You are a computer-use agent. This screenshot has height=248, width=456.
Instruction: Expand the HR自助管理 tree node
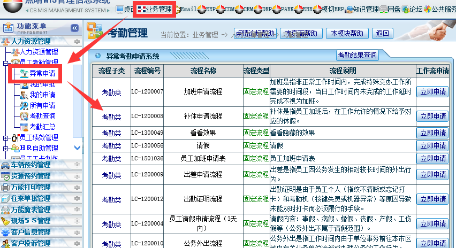point(6,148)
